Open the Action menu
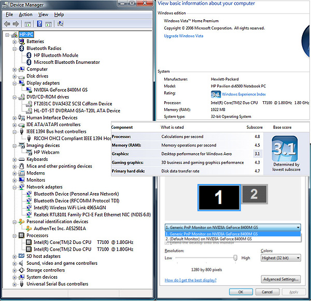Image resolution: width=311 pixels, height=301 pixels. pos(25,15)
